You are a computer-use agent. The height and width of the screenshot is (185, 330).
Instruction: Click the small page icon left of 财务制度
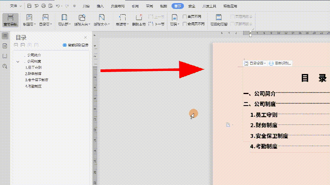coord(228,125)
